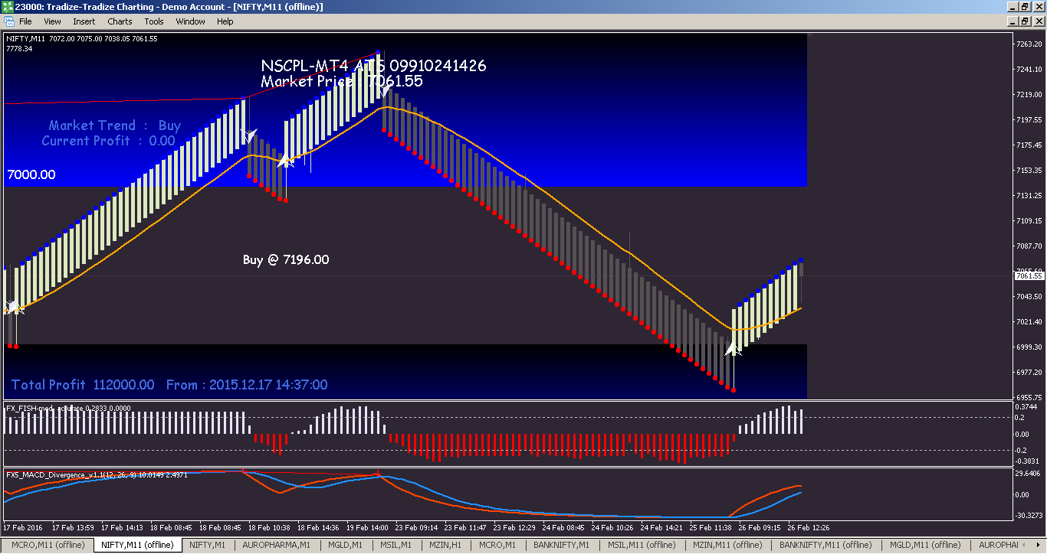Open the View menu
This screenshot has height=554, width=1047.
tap(52, 21)
